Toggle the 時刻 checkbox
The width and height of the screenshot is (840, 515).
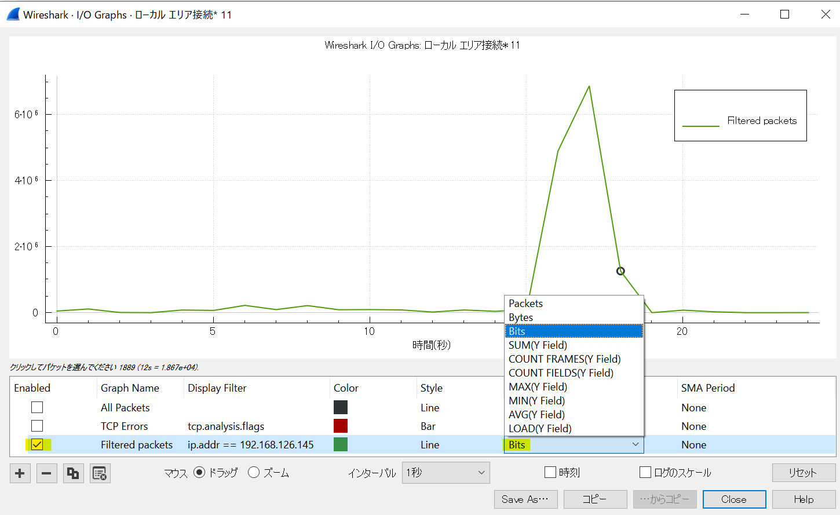tap(550, 473)
